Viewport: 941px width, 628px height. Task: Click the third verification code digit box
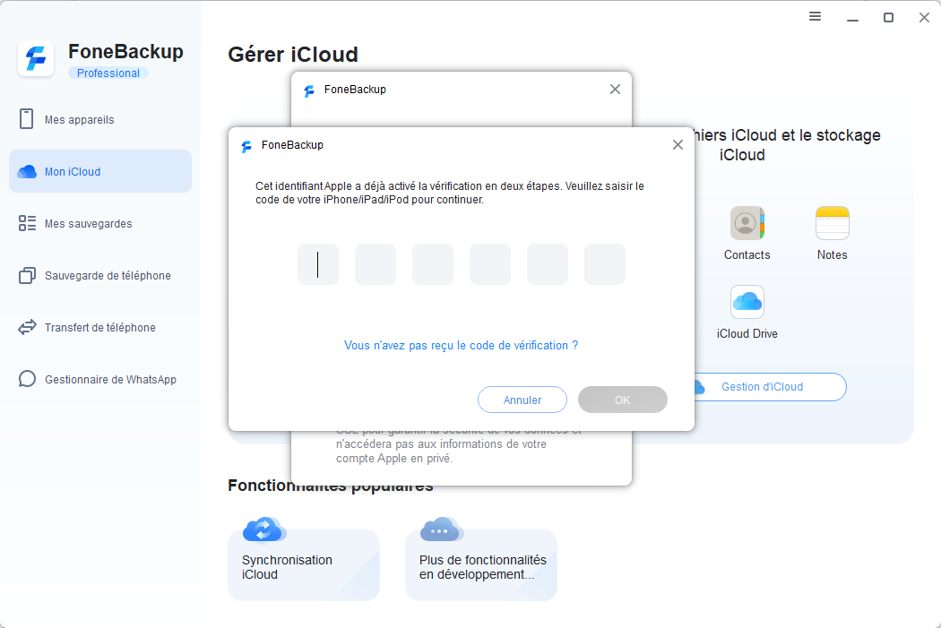pos(433,264)
